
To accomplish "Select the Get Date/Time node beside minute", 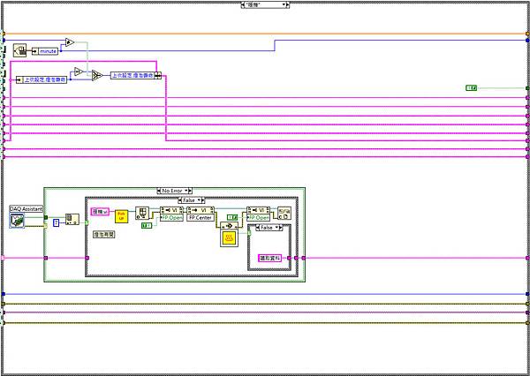I will coord(19,50).
